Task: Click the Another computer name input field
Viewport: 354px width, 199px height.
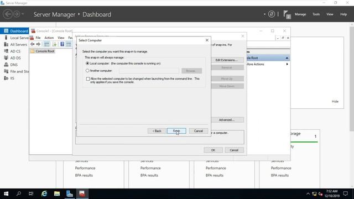Action: (149, 71)
